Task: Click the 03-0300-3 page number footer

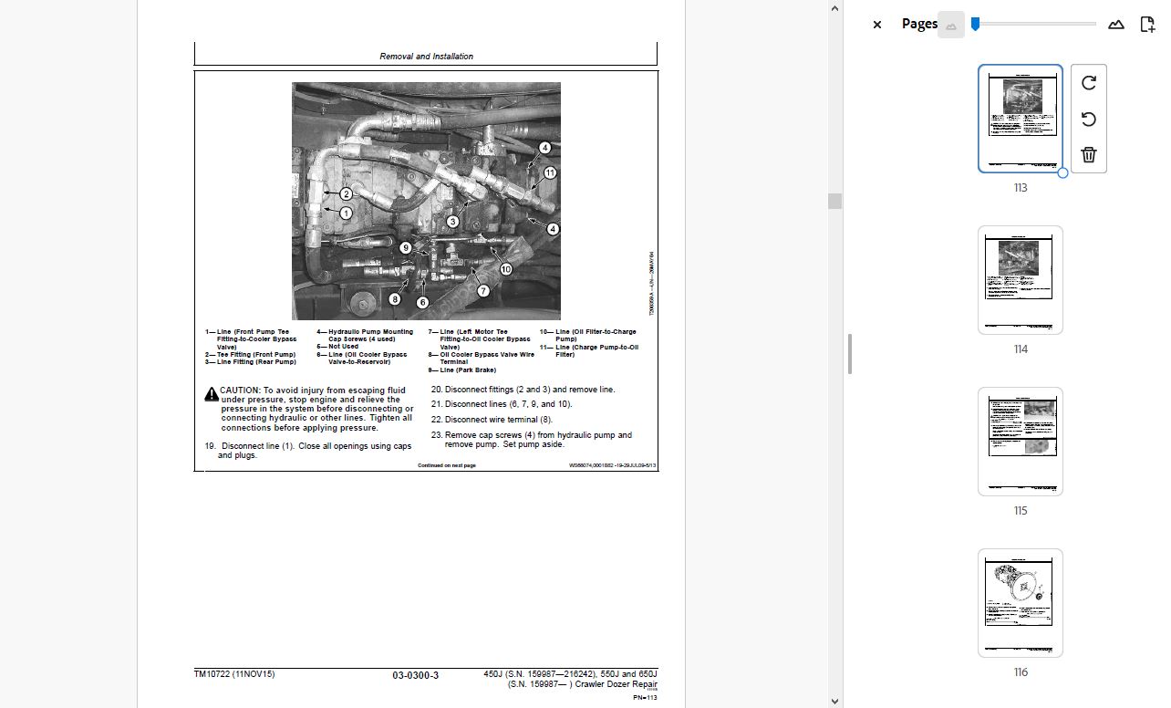Action: (416, 675)
